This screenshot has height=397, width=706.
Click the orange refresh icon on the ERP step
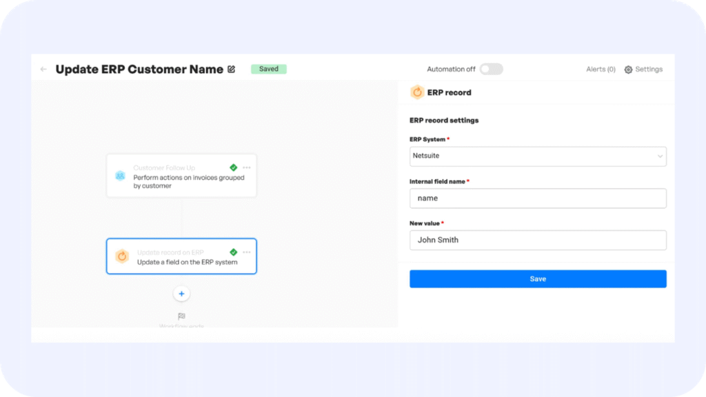[122, 256]
